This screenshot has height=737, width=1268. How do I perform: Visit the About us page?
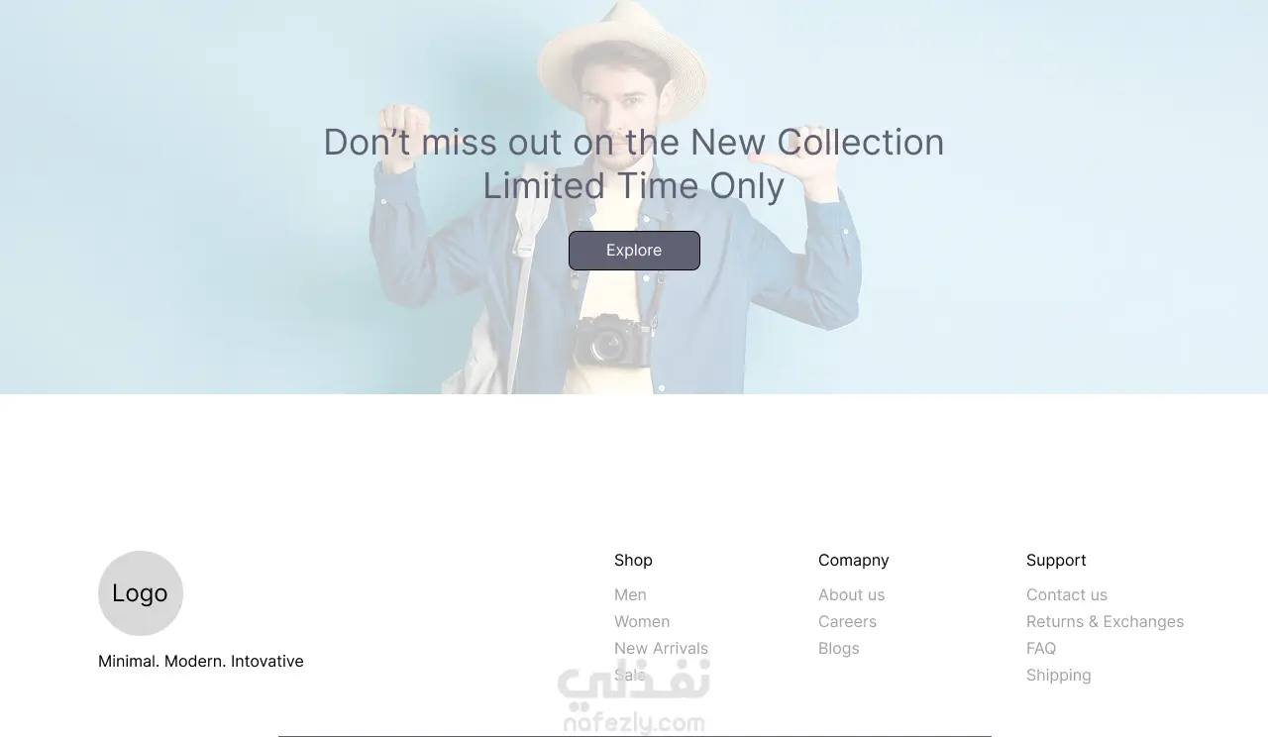tap(851, 594)
